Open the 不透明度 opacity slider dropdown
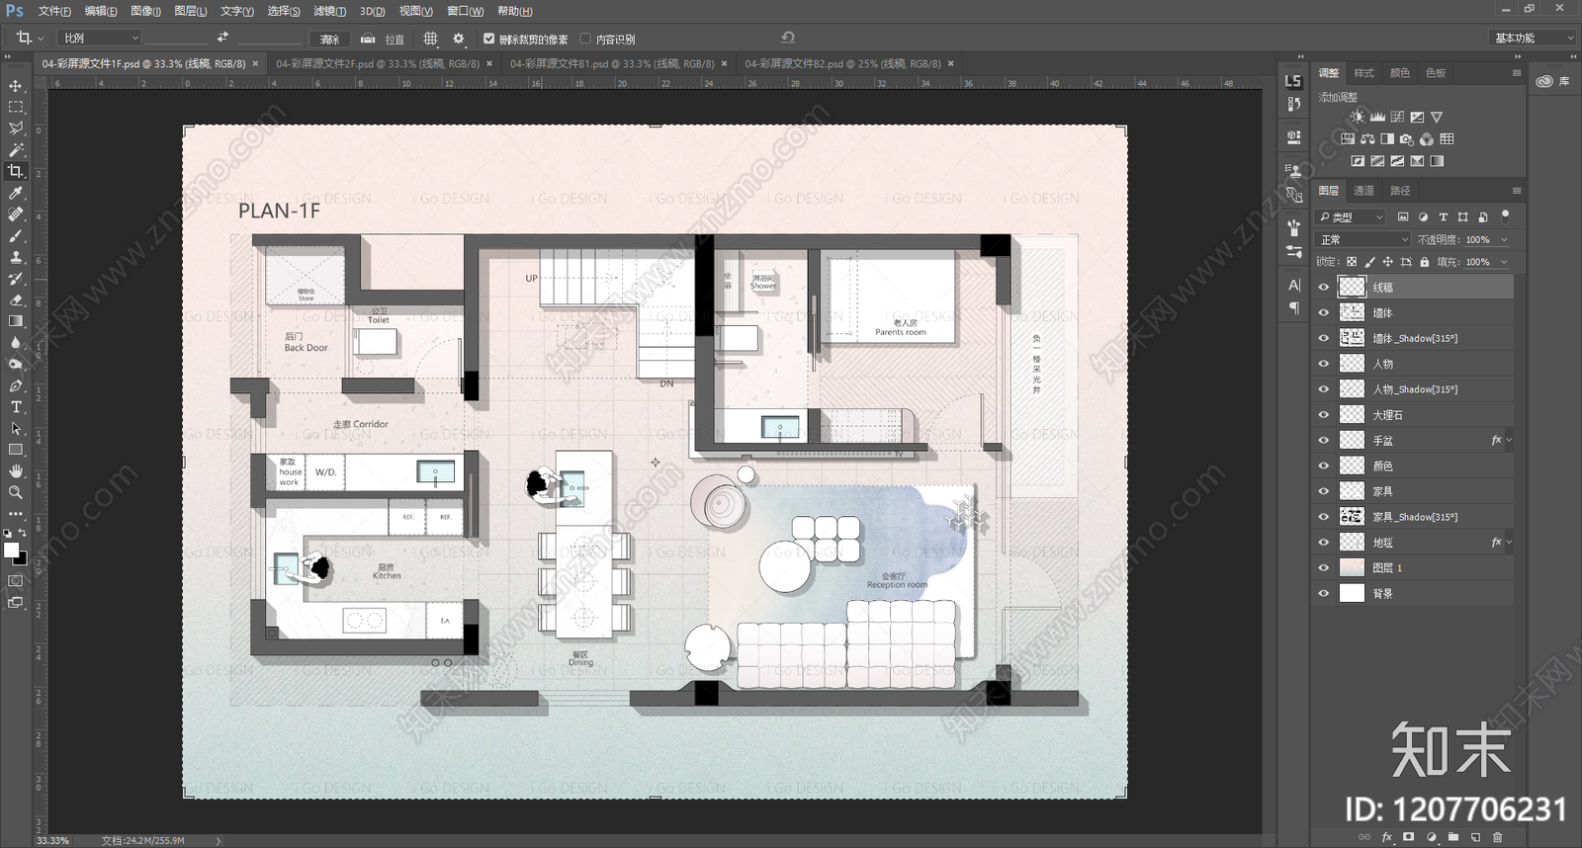Viewport: 1582px width, 848px height. 1504,239
